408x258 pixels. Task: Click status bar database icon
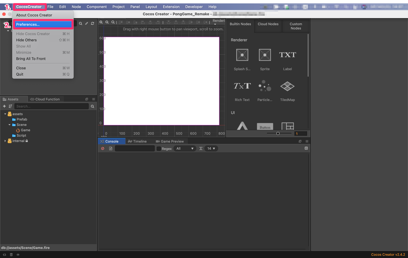click(11, 255)
